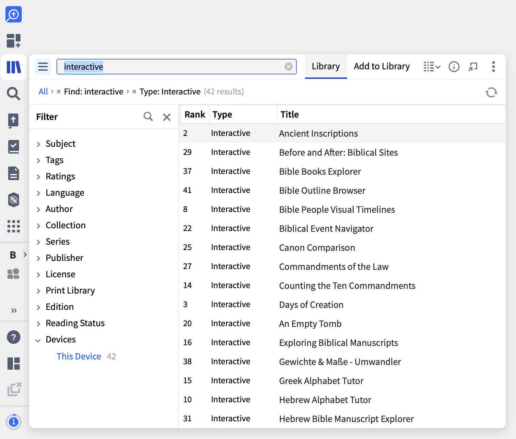Image resolution: width=516 pixels, height=439 pixels.
Task: Open the Bible book icon in sidebar
Action: click(13, 120)
